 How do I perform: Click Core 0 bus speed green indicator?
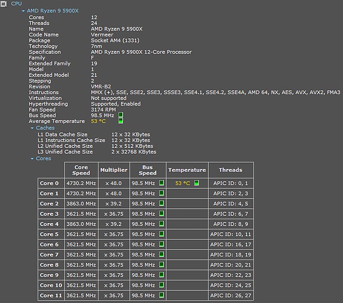[x=162, y=183]
